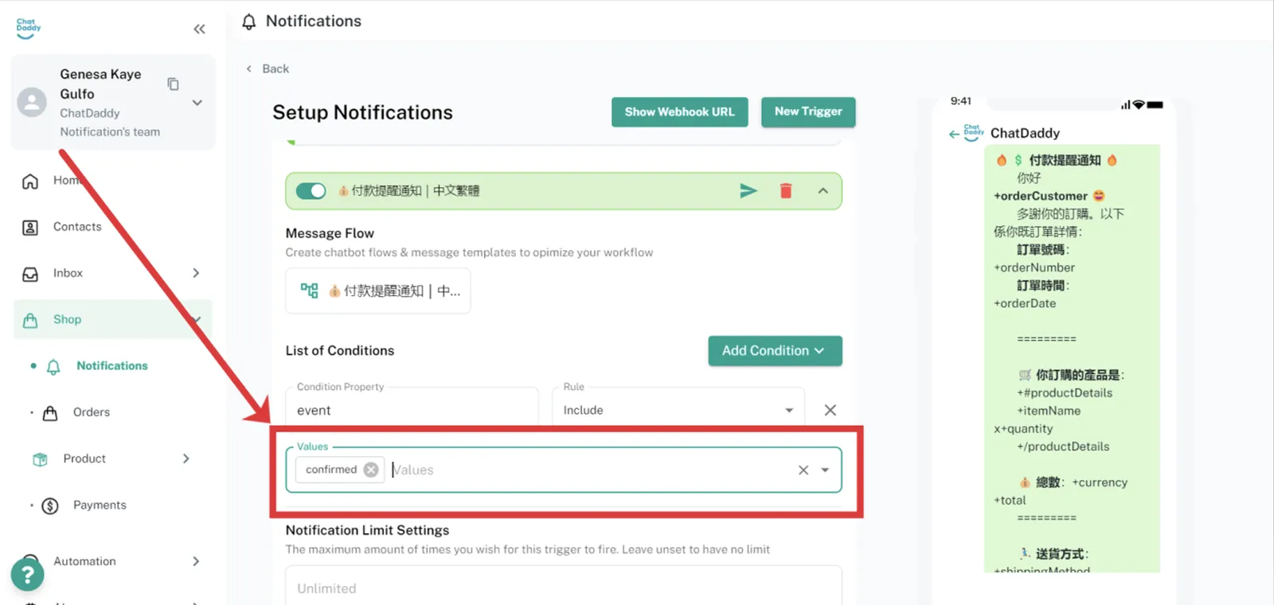Go back using the Back link
1274x605 pixels.
point(268,69)
